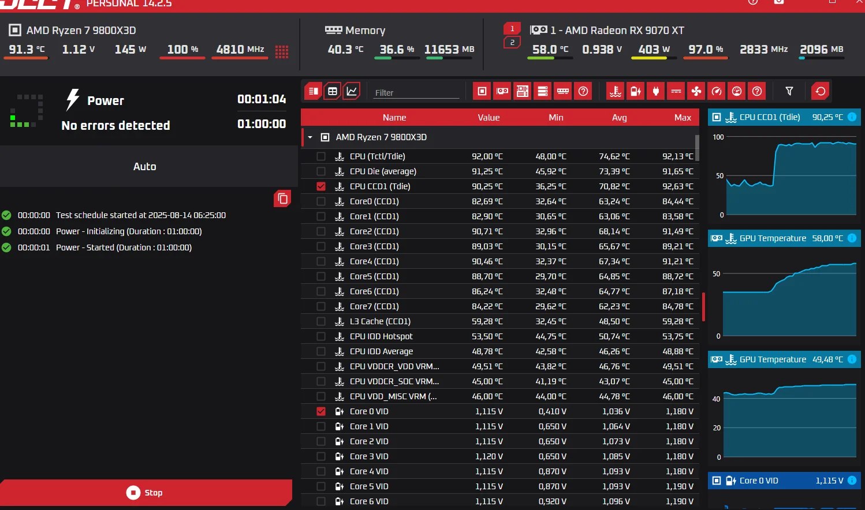The width and height of the screenshot is (865, 510).
Task: Check the CPU Die (average) sensor box
Action: [x=321, y=171]
